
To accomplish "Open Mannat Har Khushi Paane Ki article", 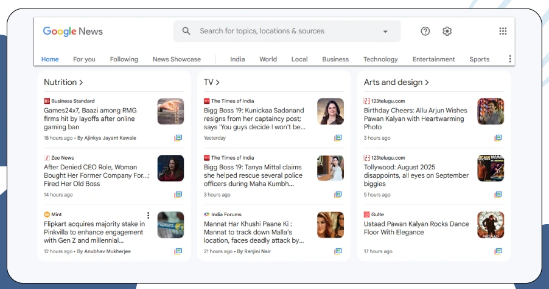I will coord(254,232).
